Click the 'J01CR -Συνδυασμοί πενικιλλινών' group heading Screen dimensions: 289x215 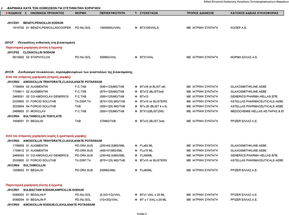(68, 72)
